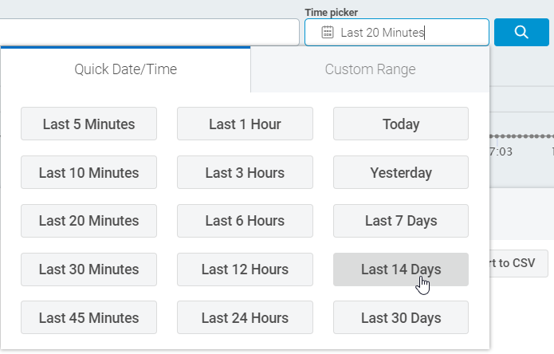554x354 pixels.
Task: Switch to the Custom Range tab
Action: click(x=370, y=69)
